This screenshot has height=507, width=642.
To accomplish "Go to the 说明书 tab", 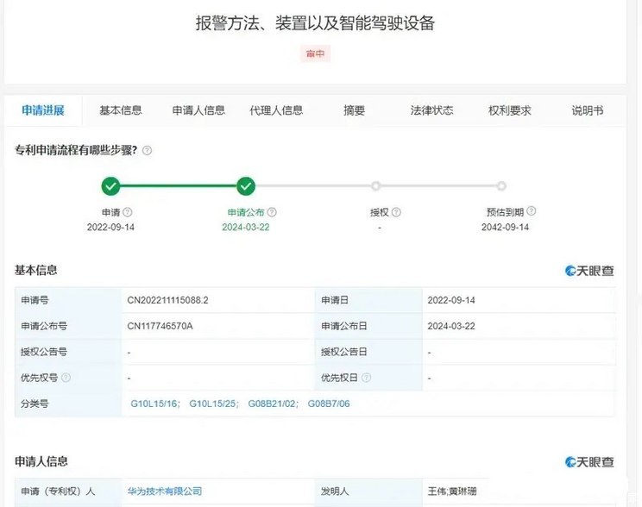I will click(588, 110).
